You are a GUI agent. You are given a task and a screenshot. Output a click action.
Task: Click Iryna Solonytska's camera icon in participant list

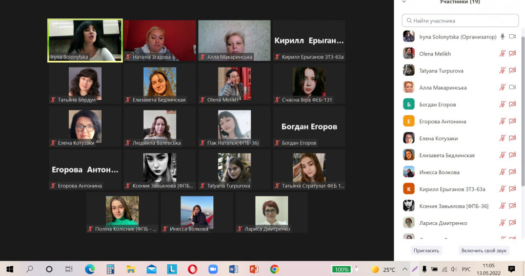pos(512,37)
